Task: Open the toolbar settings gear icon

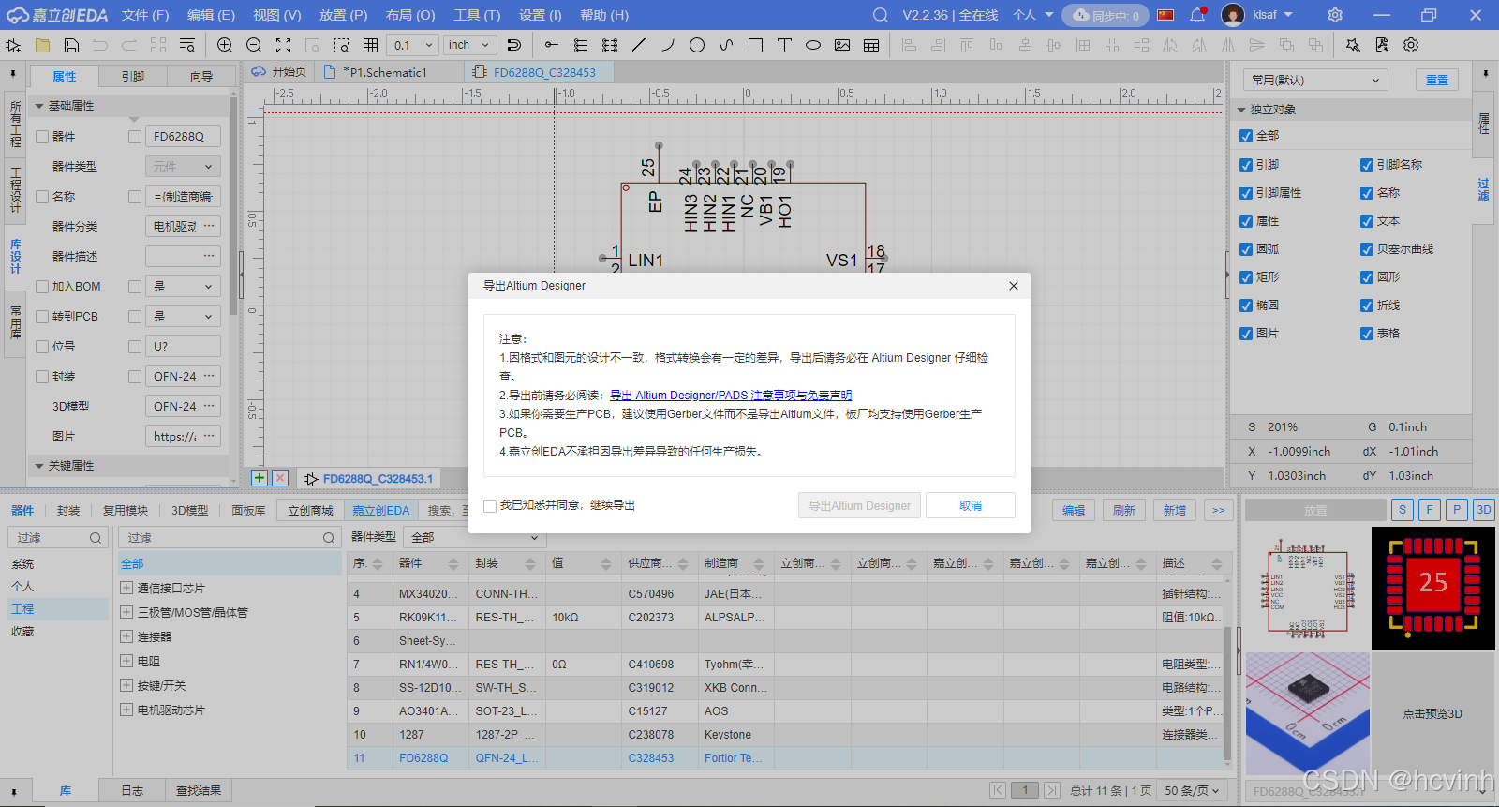Action: click(x=1411, y=45)
